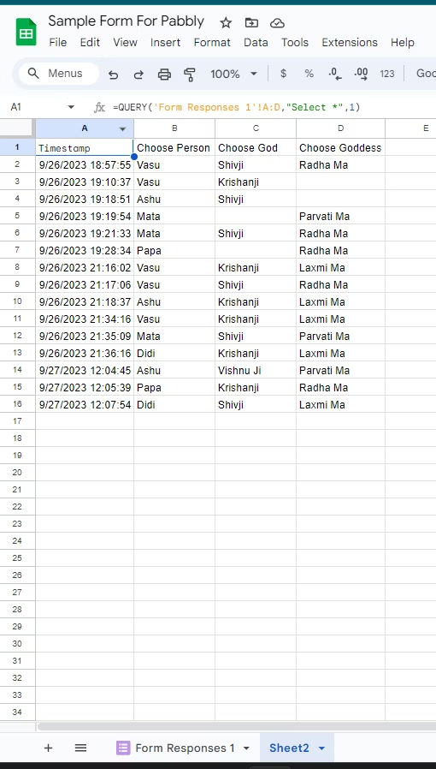
Task: Show all sheets list button
Action: [x=80, y=748]
